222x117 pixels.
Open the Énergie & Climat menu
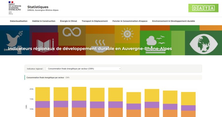pyautogui.click(x=69, y=21)
